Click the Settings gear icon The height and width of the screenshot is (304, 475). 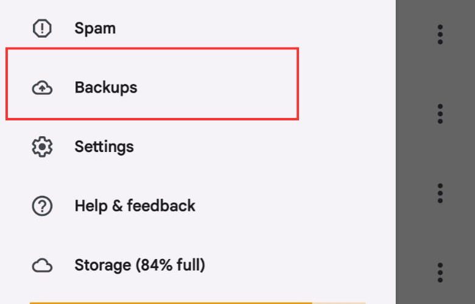[x=42, y=147]
